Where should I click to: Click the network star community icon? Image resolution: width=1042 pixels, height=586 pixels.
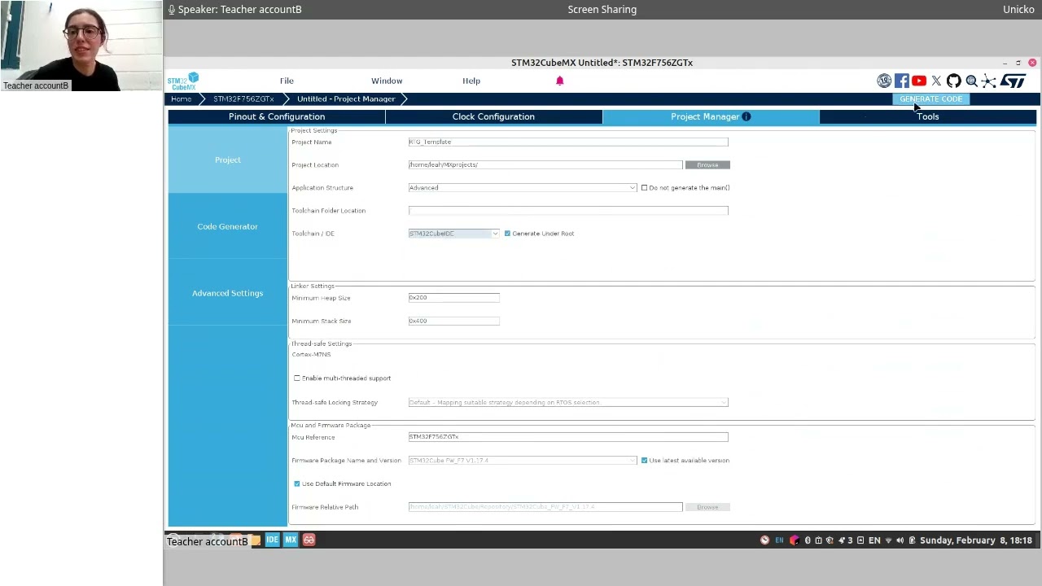pyautogui.click(x=988, y=81)
